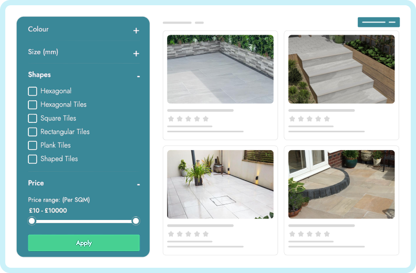Click the Apply button
The image size is (416, 273).
tap(84, 243)
